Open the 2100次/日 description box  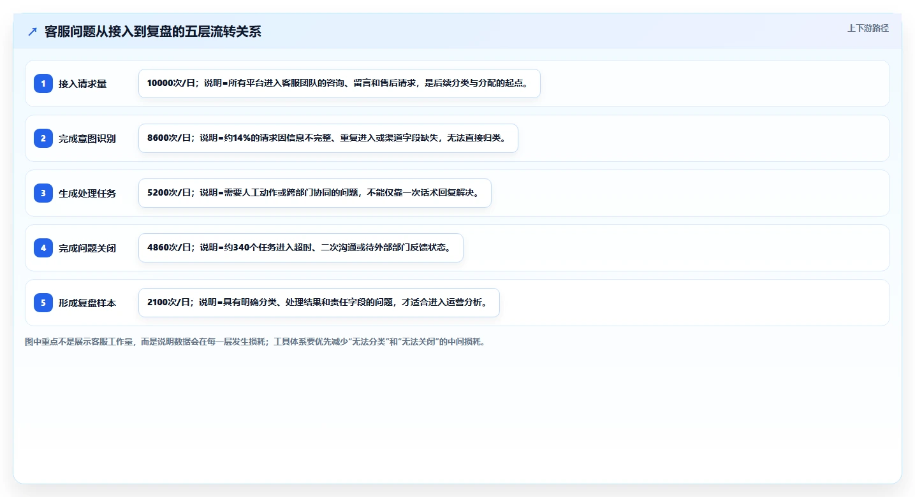pyautogui.click(x=319, y=303)
